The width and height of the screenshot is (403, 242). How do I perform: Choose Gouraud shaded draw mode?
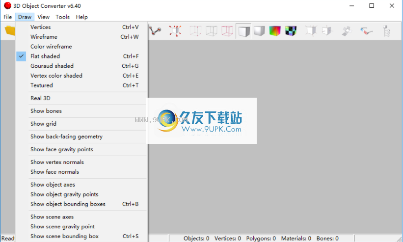81,66
